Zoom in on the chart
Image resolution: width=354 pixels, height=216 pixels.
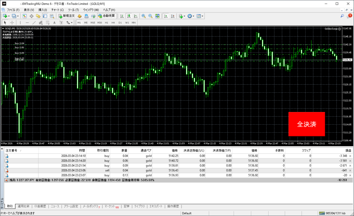(143, 16)
